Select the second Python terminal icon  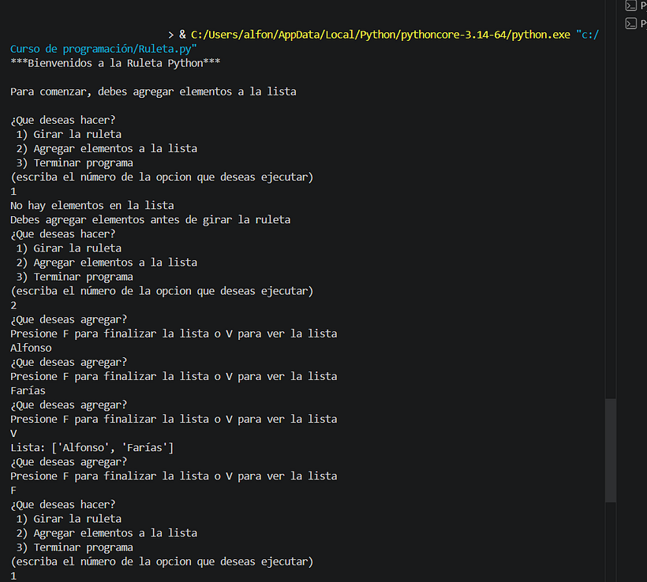click(631, 24)
